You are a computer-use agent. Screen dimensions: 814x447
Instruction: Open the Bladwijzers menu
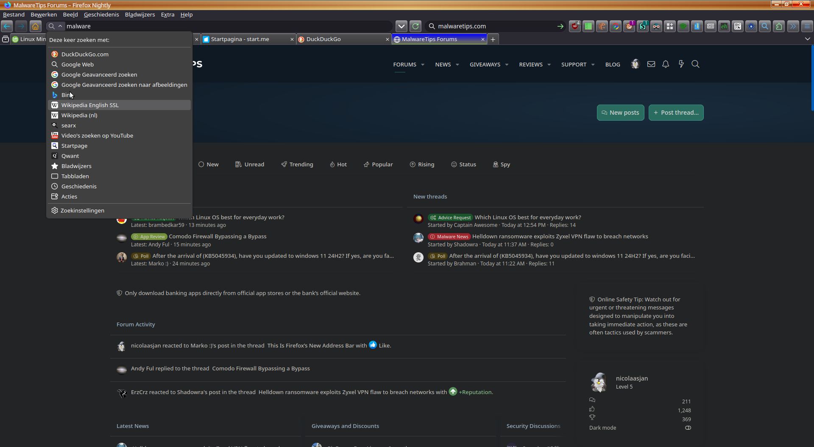point(140,14)
